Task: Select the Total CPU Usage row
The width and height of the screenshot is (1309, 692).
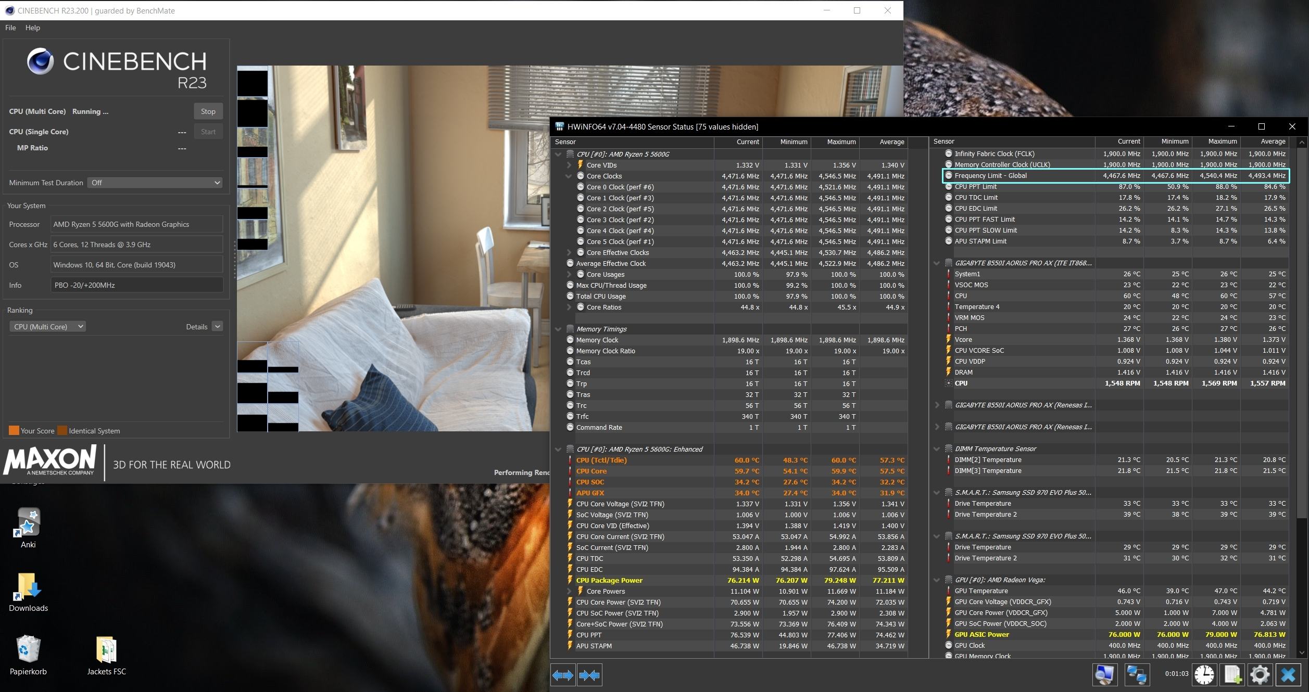Action: 737,296
